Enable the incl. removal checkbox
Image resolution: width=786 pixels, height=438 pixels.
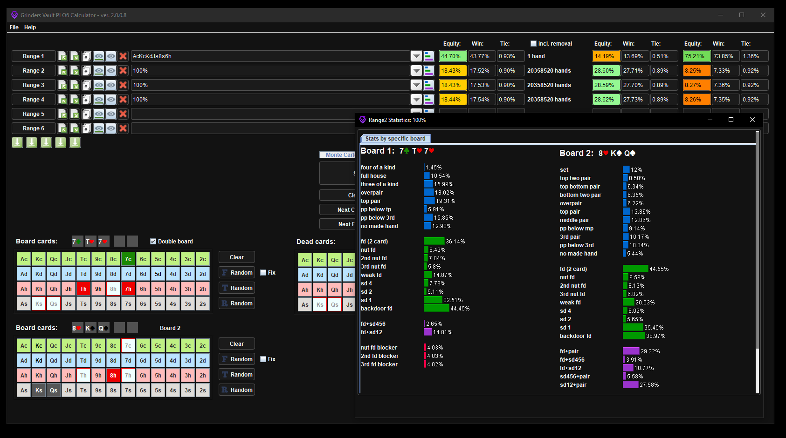(533, 44)
